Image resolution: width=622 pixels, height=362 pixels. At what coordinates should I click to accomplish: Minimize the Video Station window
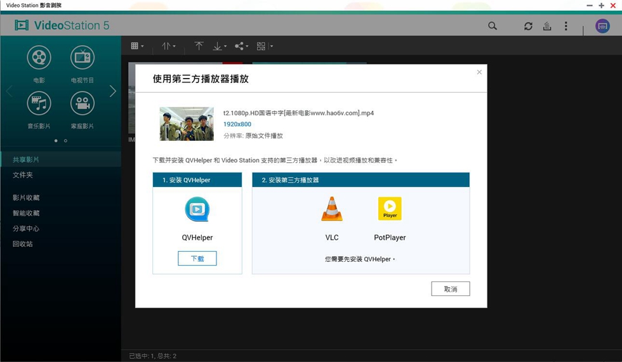tap(590, 6)
